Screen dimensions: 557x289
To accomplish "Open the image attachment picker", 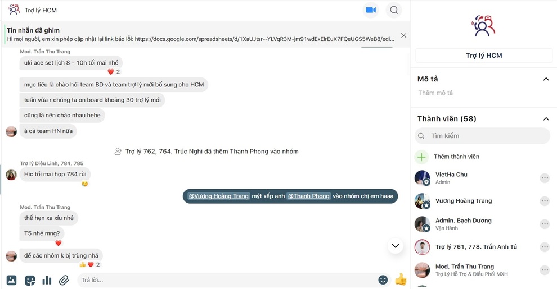I will pos(11,280).
